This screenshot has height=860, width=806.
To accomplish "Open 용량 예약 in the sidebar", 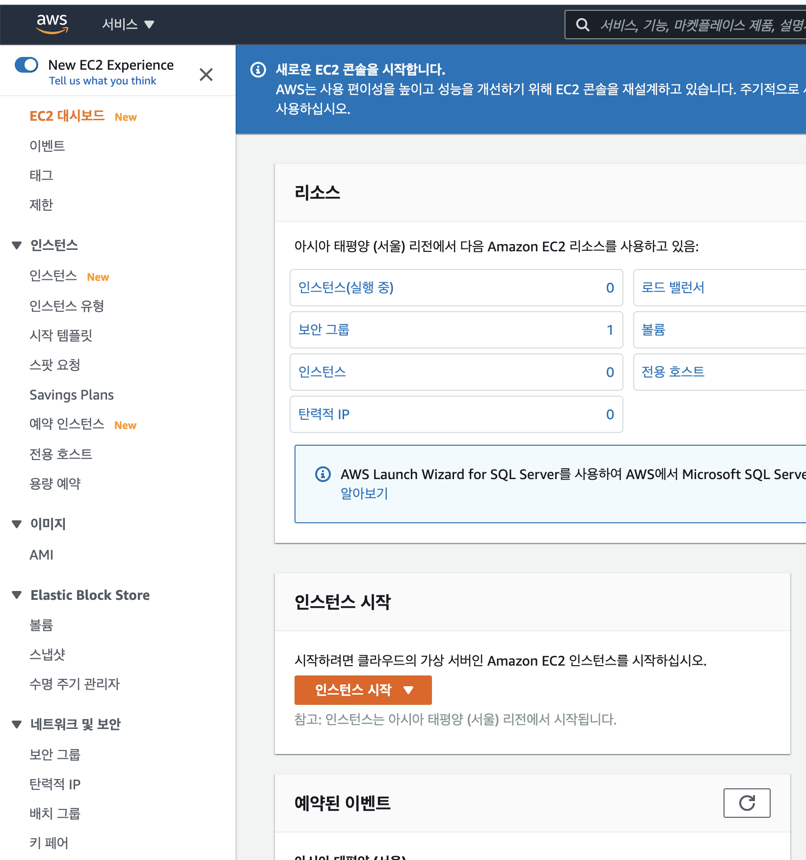I will tap(55, 484).
